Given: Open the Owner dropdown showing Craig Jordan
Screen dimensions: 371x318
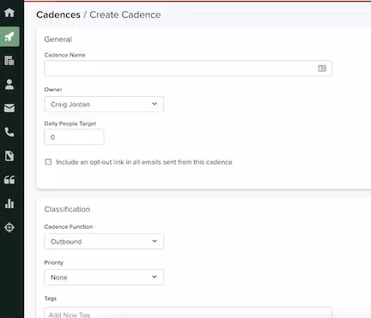Looking at the screenshot, I should click(x=104, y=105).
